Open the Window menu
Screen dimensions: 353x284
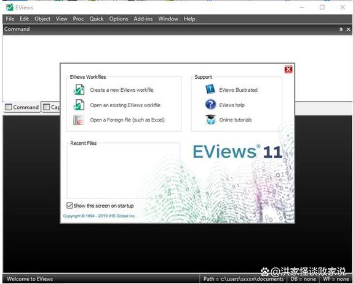tap(168, 19)
